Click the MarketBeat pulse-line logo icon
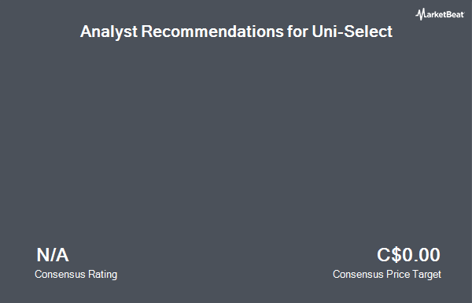 (x=421, y=14)
